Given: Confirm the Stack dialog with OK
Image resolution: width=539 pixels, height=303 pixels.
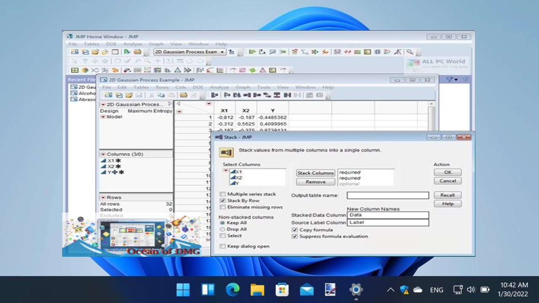Looking at the screenshot, I should point(448,172).
